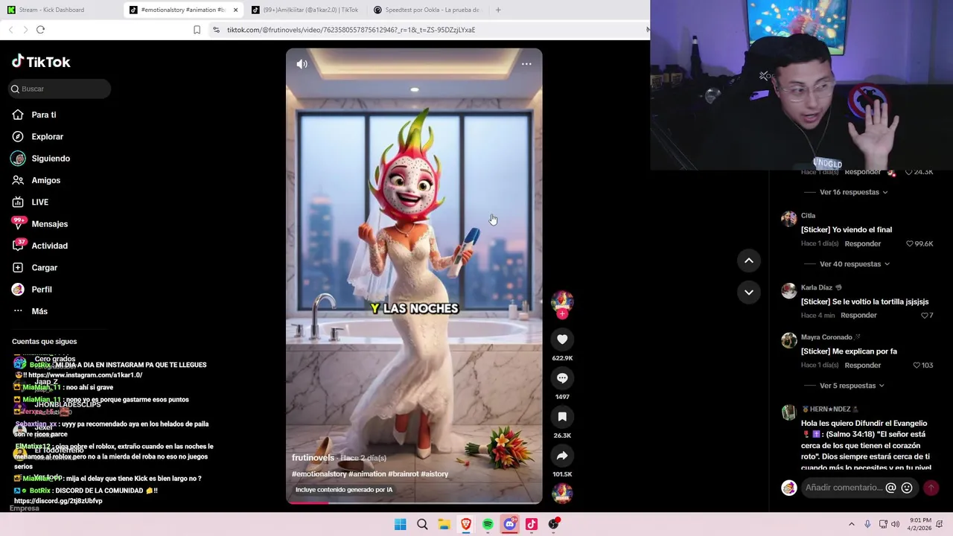Expand Ver 40 respuestas
953x536 pixels.
click(855, 264)
